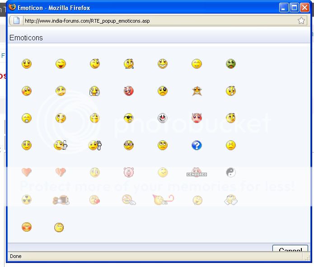The height and width of the screenshot is (267, 314).
Task: Bookmark page with the star icon
Action: [301, 20]
